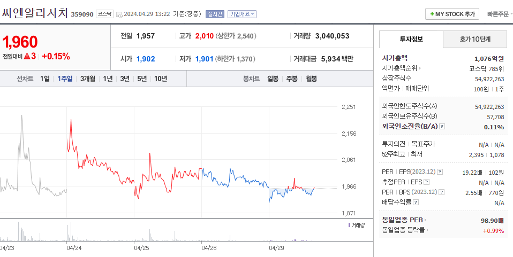The image size is (513, 257).
Task: Click the +0.99% industry change value
Action: coord(493,231)
